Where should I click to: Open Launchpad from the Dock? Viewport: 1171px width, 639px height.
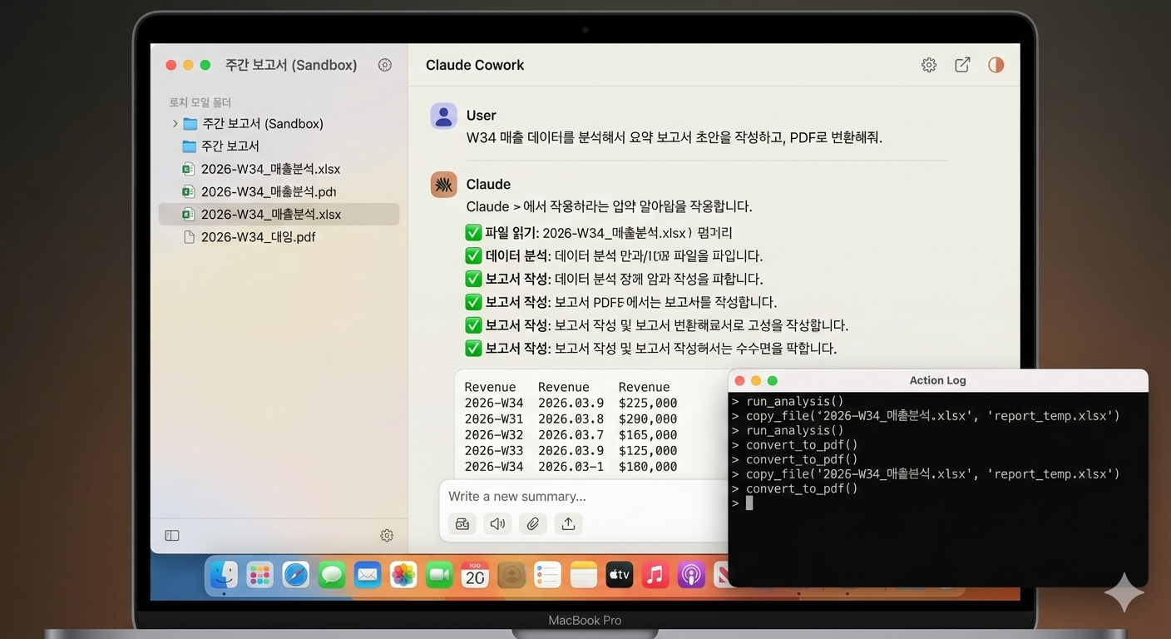click(x=260, y=575)
